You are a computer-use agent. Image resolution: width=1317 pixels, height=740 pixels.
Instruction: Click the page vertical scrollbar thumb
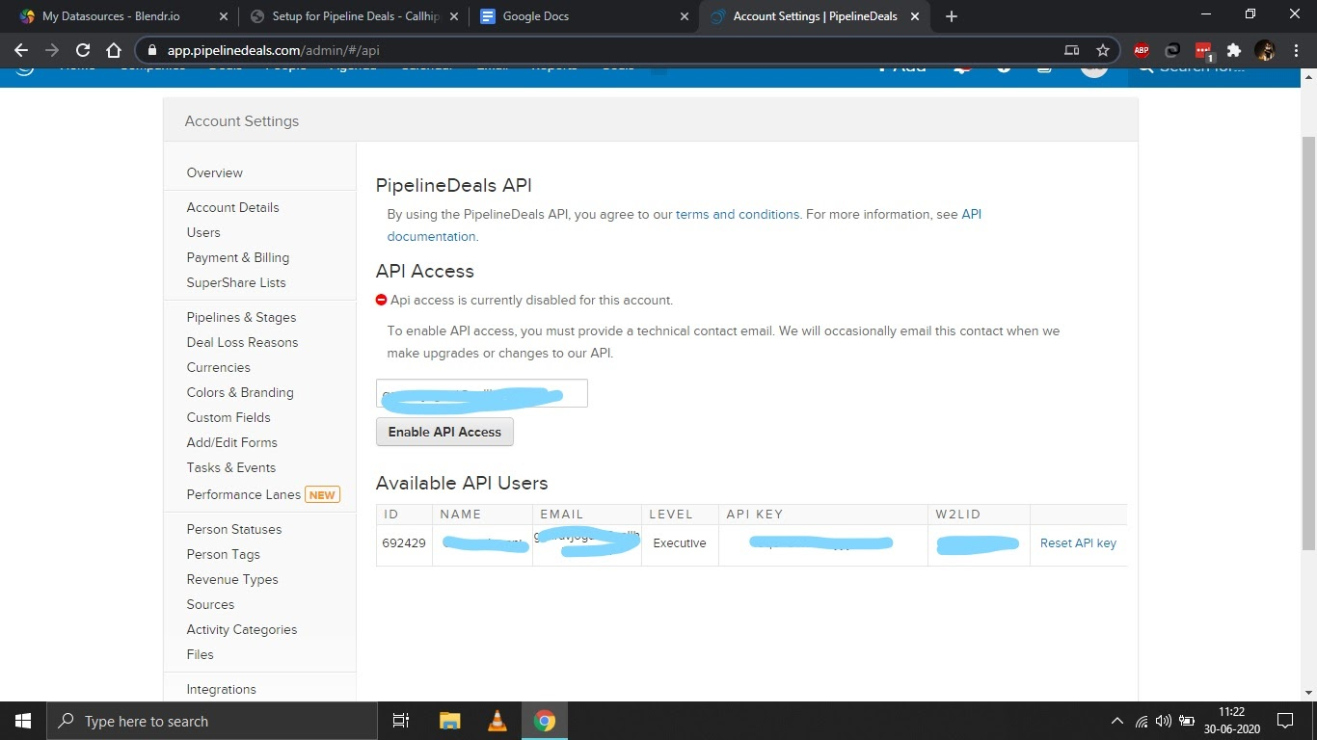point(1308,342)
